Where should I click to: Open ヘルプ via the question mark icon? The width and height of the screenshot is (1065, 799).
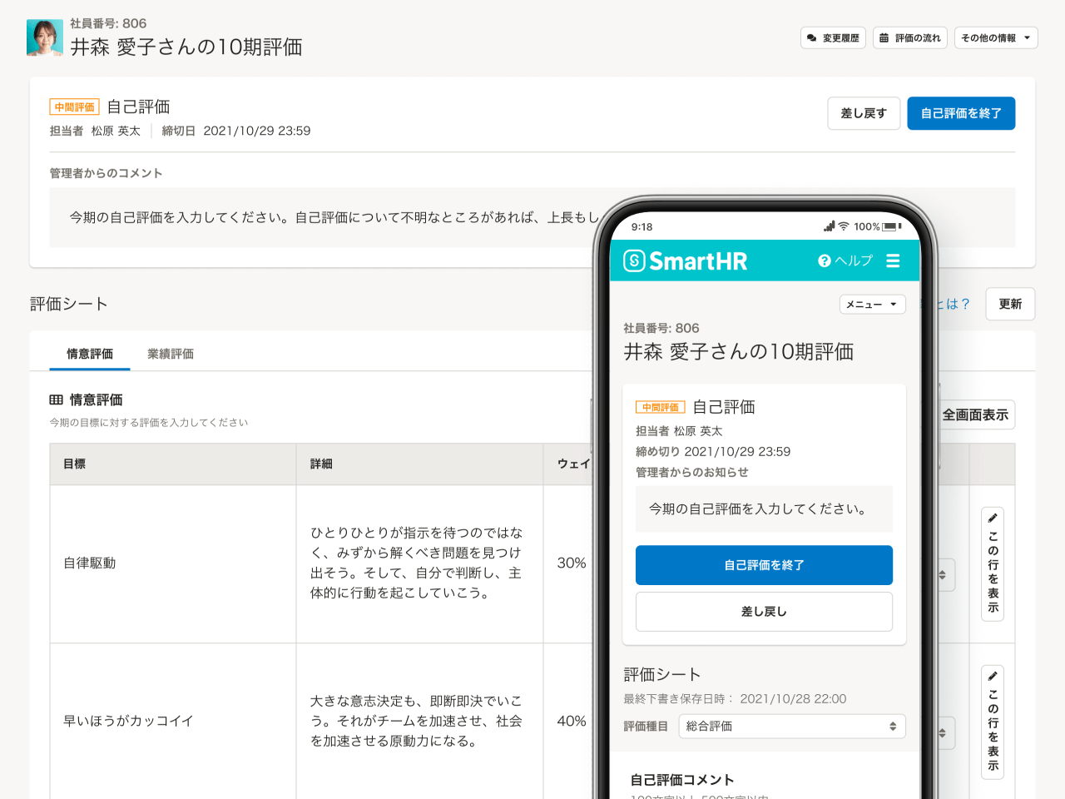tap(823, 261)
